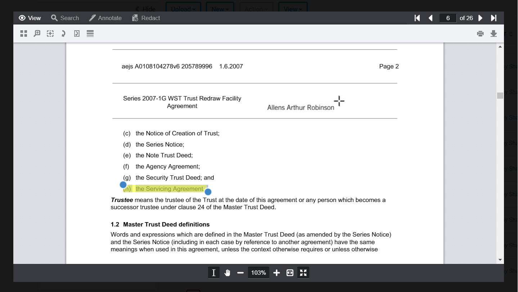The height and width of the screenshot is (292, 518).
Task: Switch to continuous page layout
Action: (x=90, y=33)
